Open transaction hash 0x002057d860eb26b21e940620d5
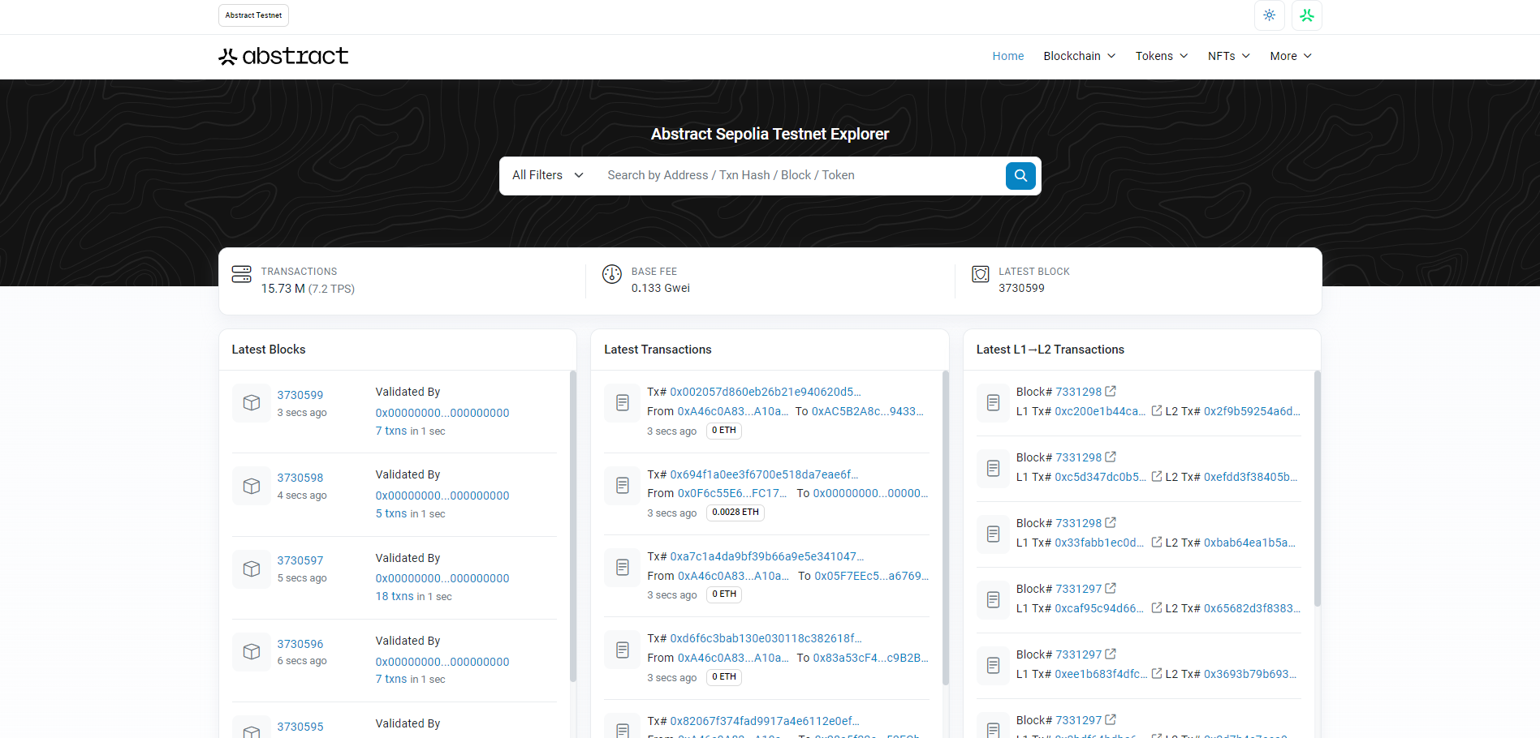1540x738 pixels. tap(766, 392)
